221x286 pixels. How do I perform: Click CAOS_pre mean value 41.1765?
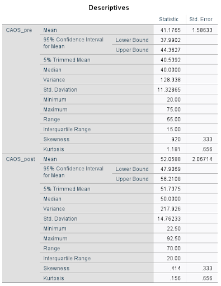click(x=171, y=30)
